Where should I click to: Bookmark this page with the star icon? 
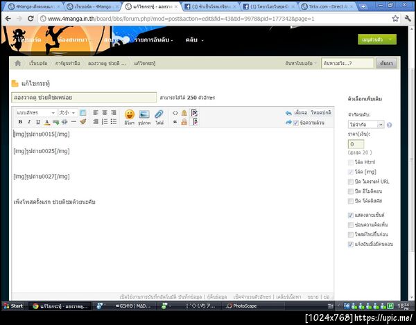coord(395,18)
